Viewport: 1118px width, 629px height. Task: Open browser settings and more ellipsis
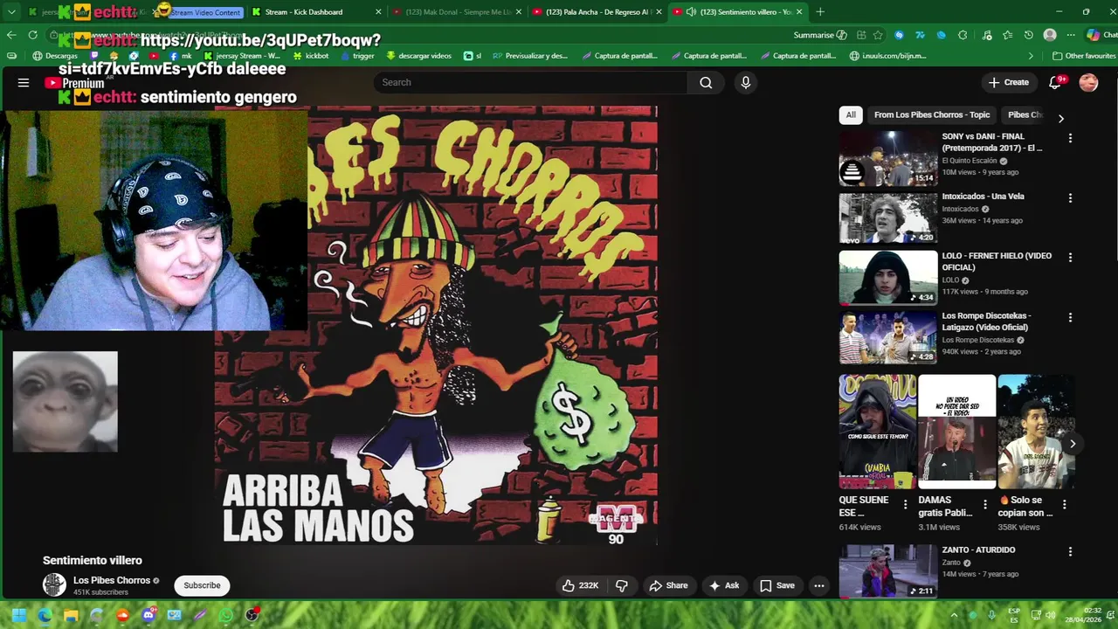point(1072,35)
